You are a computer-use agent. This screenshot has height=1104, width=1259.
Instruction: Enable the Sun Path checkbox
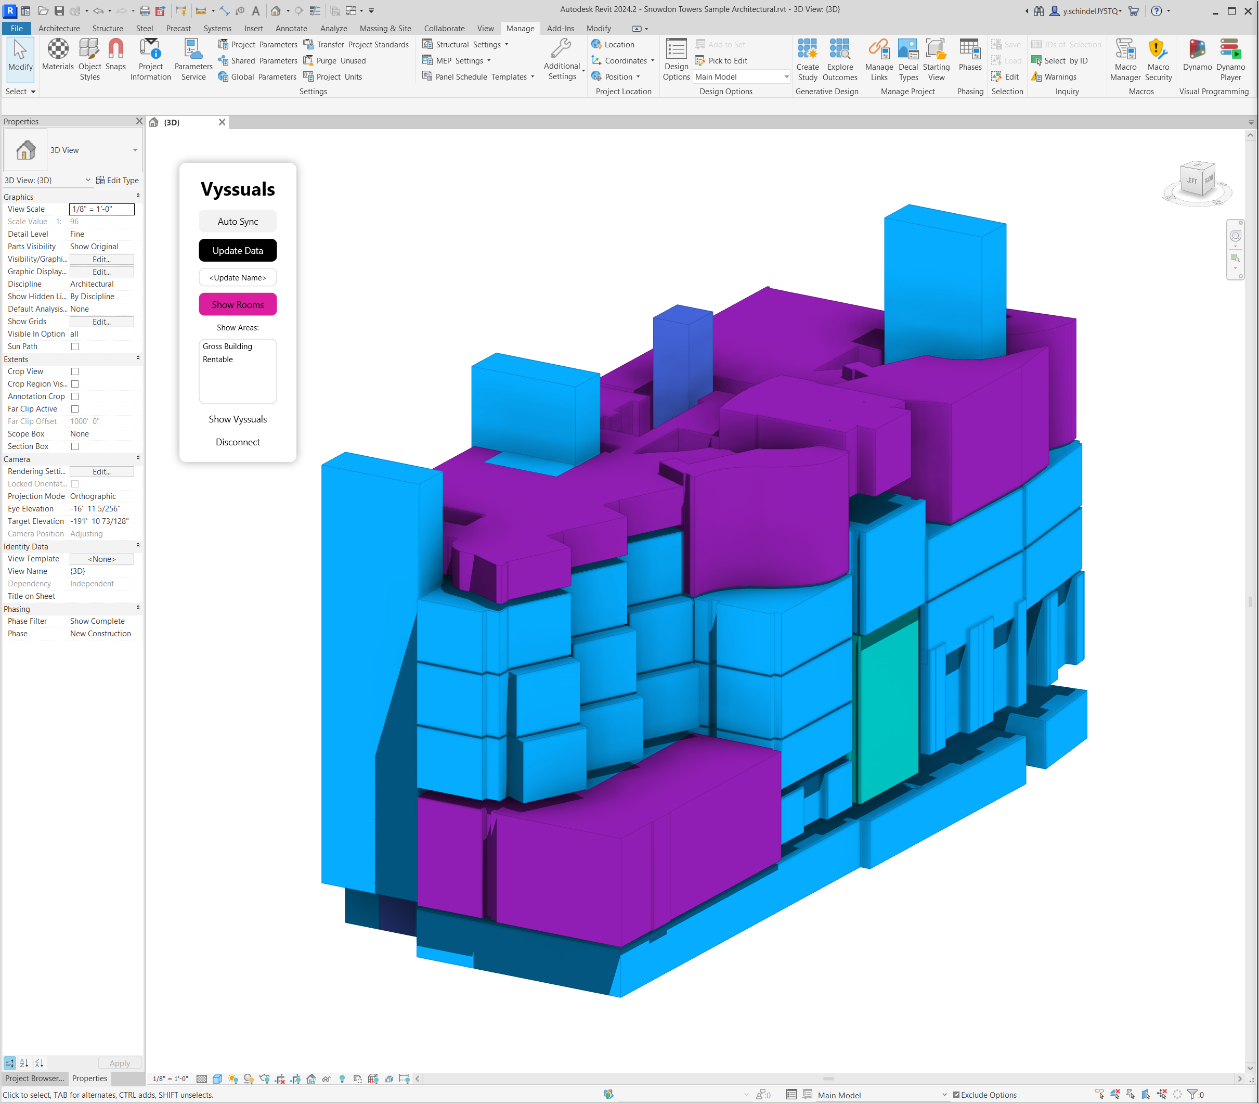point(75,346)
